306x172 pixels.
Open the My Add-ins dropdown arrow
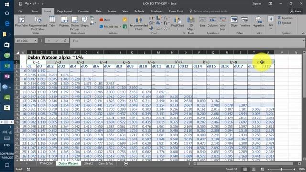coord(120,27)
